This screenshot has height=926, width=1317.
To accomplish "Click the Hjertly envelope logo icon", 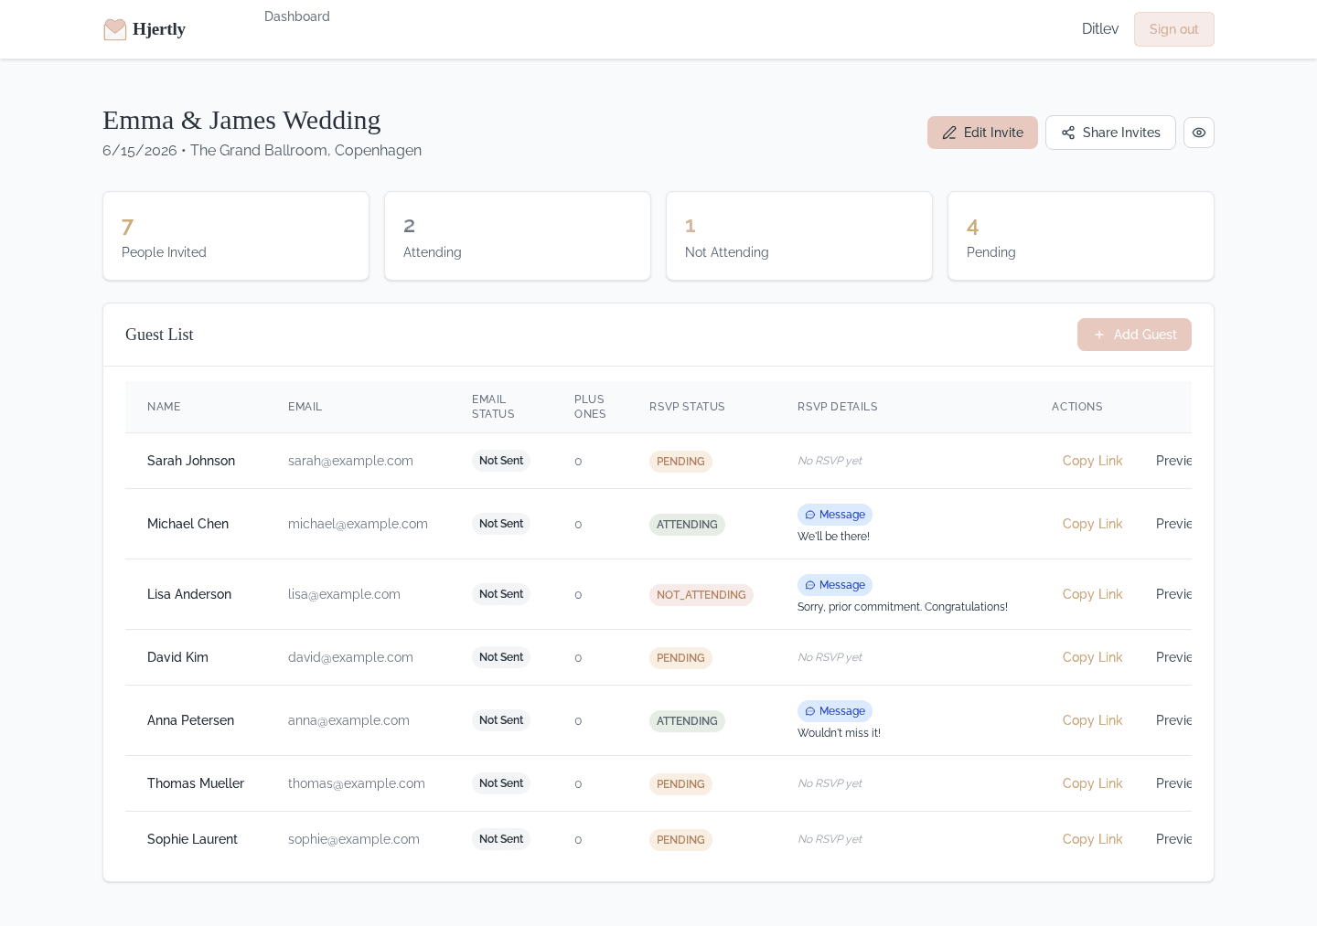I will click(x=114, y=28).
